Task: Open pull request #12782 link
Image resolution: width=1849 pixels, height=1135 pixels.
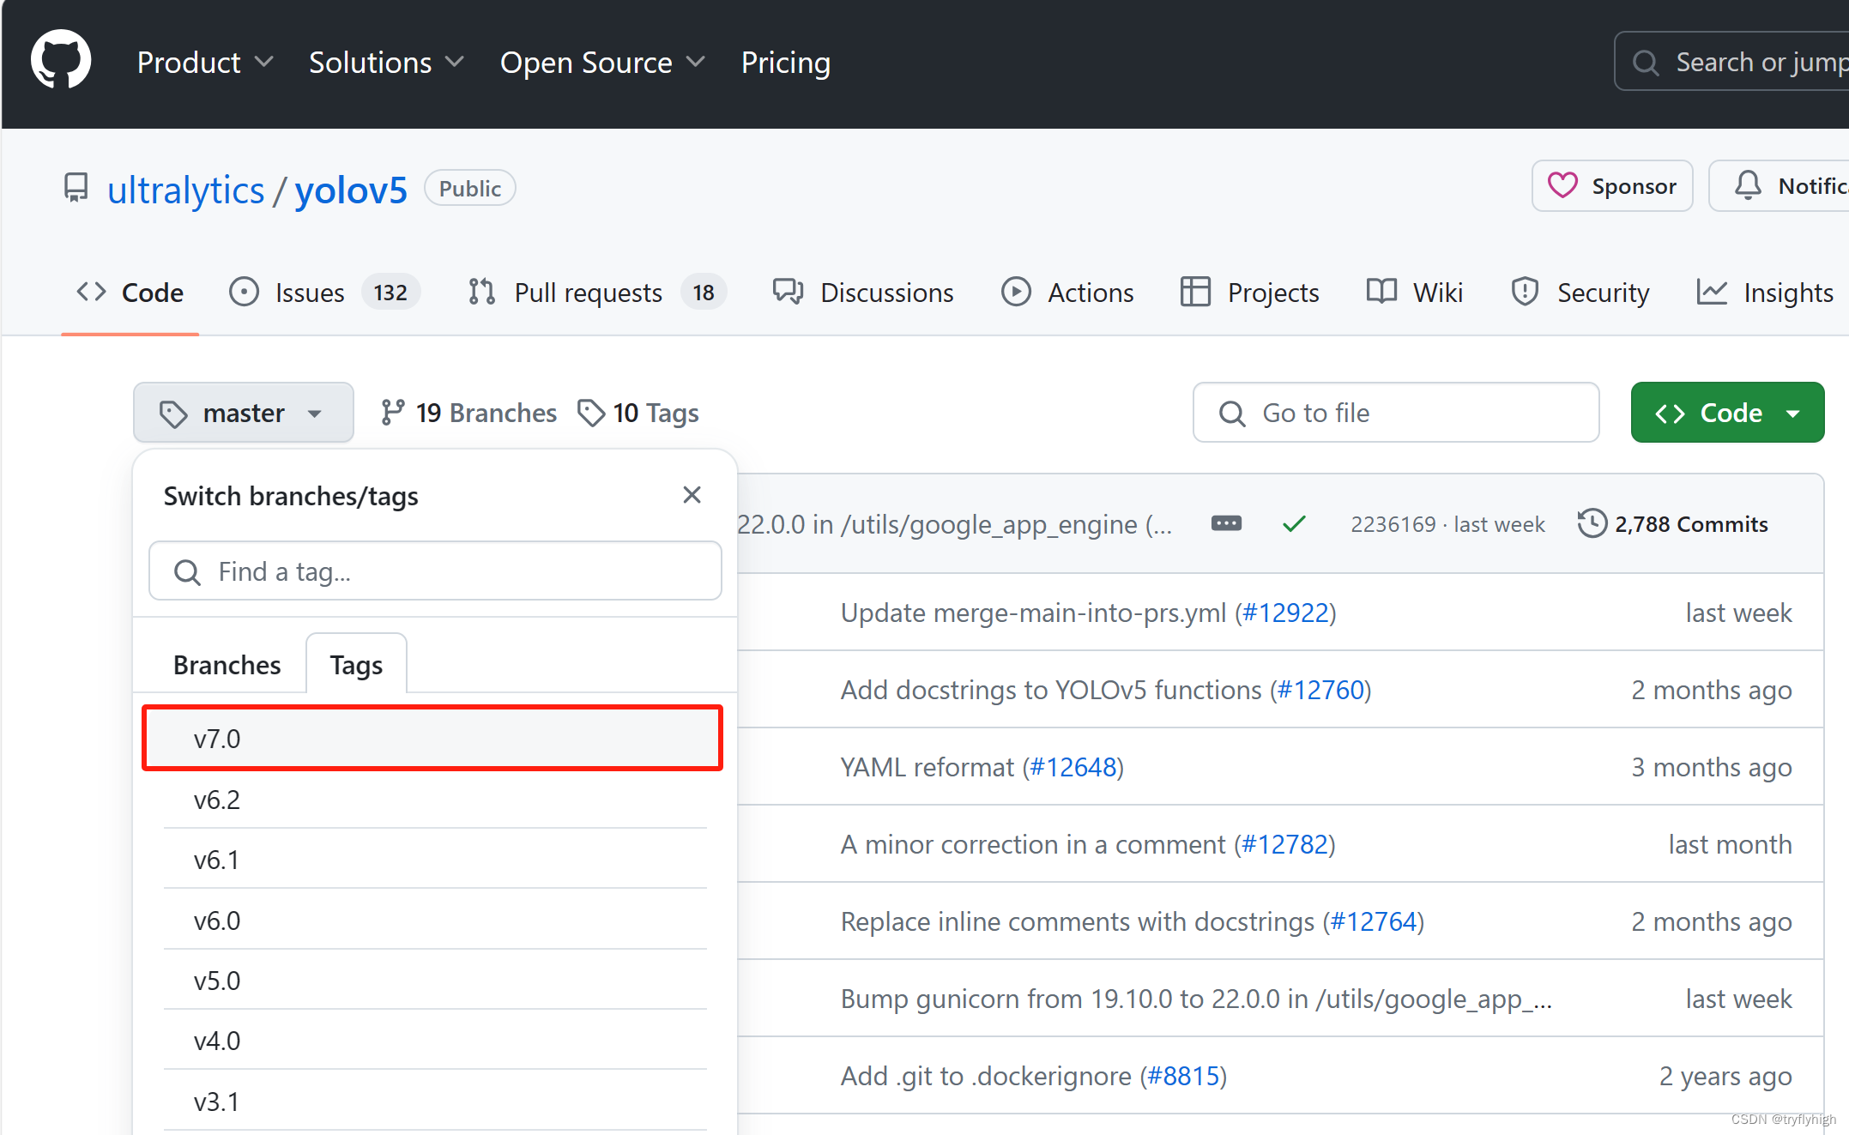Action: pyautogui.click(x=1284, y=844)
